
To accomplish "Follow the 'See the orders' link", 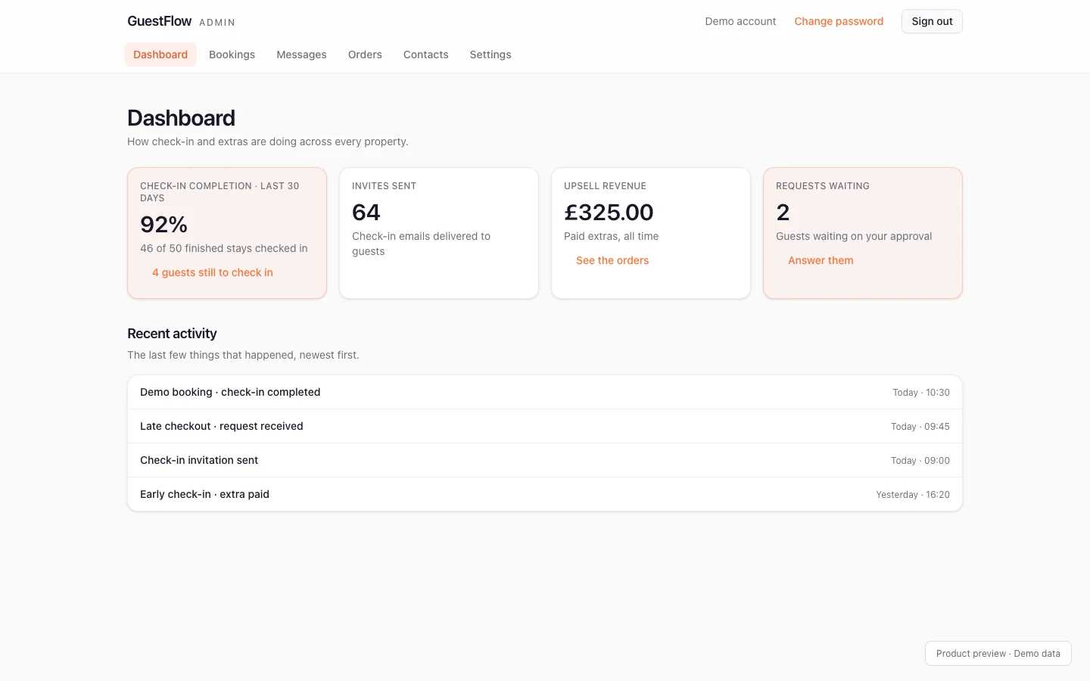I will 612,260.
